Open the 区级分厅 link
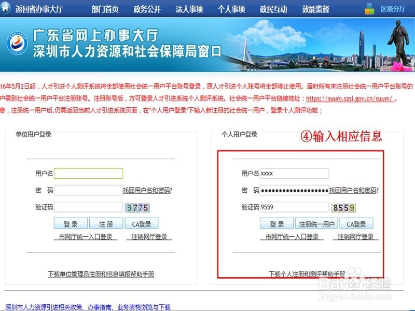 pos(393,9)
